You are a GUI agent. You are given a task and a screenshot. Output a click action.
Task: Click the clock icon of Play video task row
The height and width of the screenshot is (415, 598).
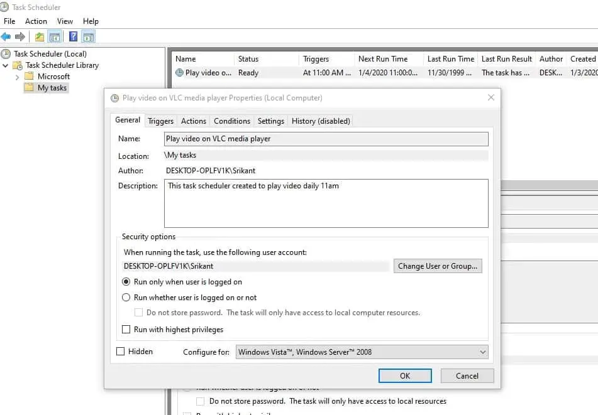coord(179,72)
